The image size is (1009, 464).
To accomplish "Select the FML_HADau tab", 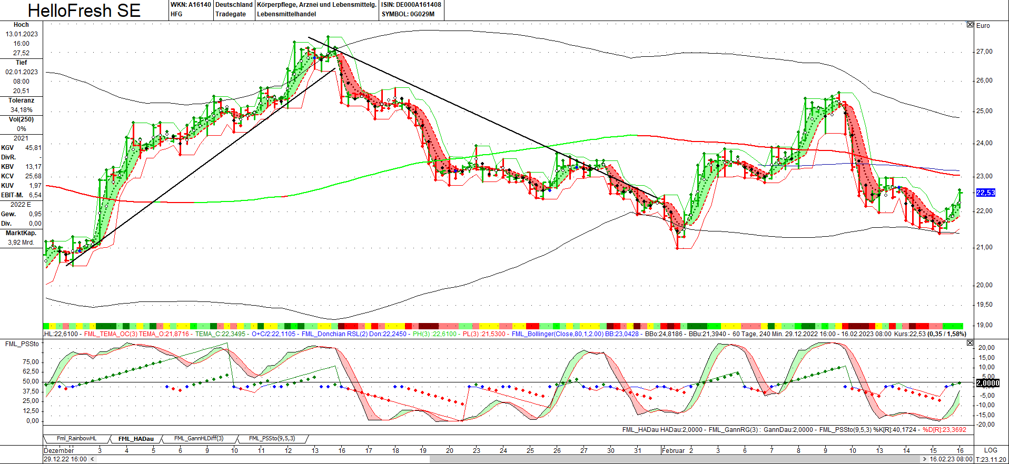I will tap(136, 439).
